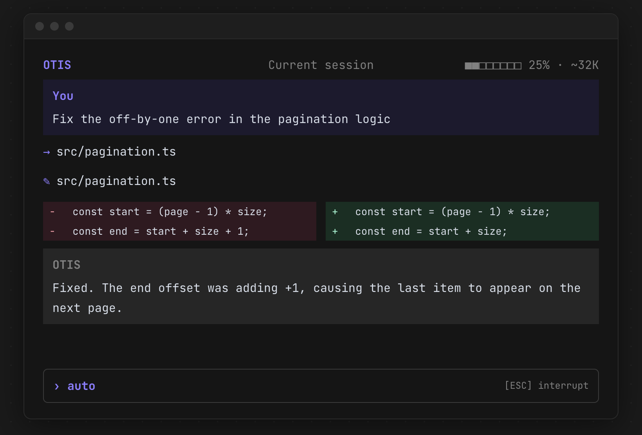Click the minus marker on the removed 'const start' line
The width and height of the screenshot is (642, 435).
click(52, 212)
